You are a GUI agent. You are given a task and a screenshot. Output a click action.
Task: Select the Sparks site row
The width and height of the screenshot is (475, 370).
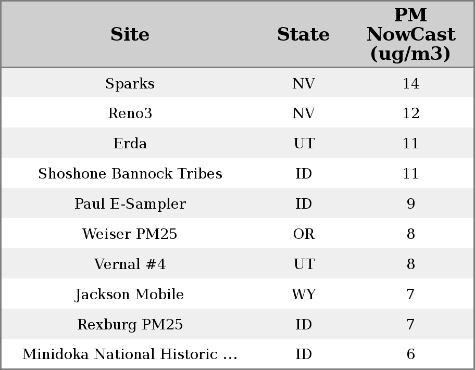tap(130, 83)
